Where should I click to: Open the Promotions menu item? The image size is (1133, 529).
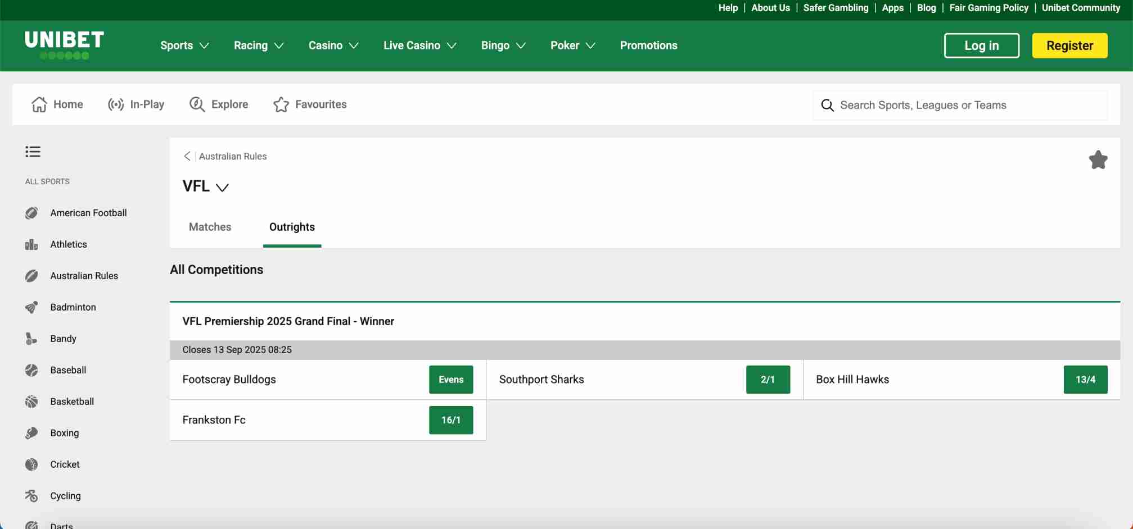648,45
